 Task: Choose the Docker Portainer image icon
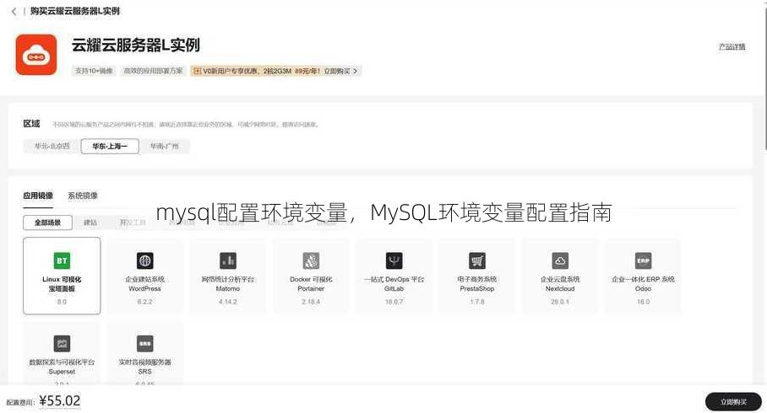pos(311,260)
